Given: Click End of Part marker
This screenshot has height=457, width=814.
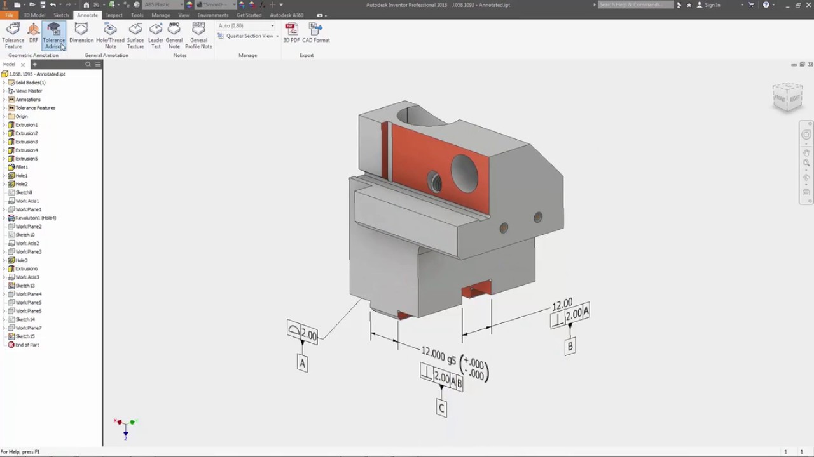Looking at the screenshot, I should (x=27, y=345).
